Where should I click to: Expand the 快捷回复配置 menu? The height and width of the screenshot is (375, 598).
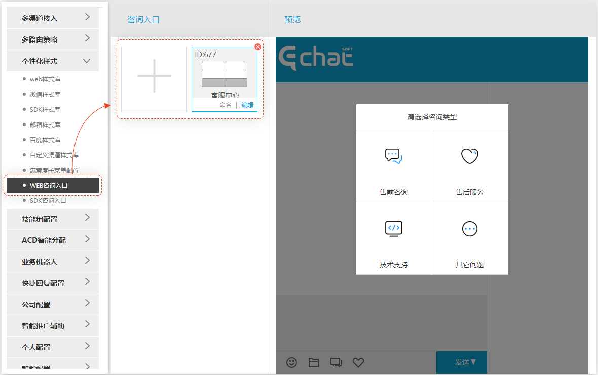click(53, 283)
